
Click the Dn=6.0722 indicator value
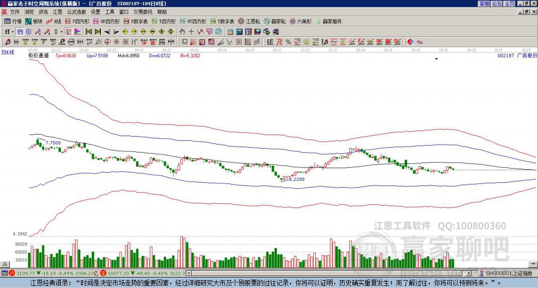[x=160, y=56]
